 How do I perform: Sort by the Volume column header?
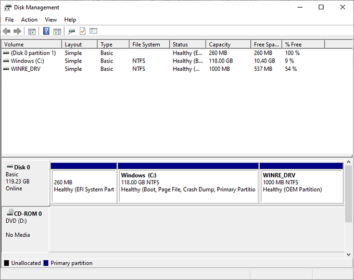point(31,44)
